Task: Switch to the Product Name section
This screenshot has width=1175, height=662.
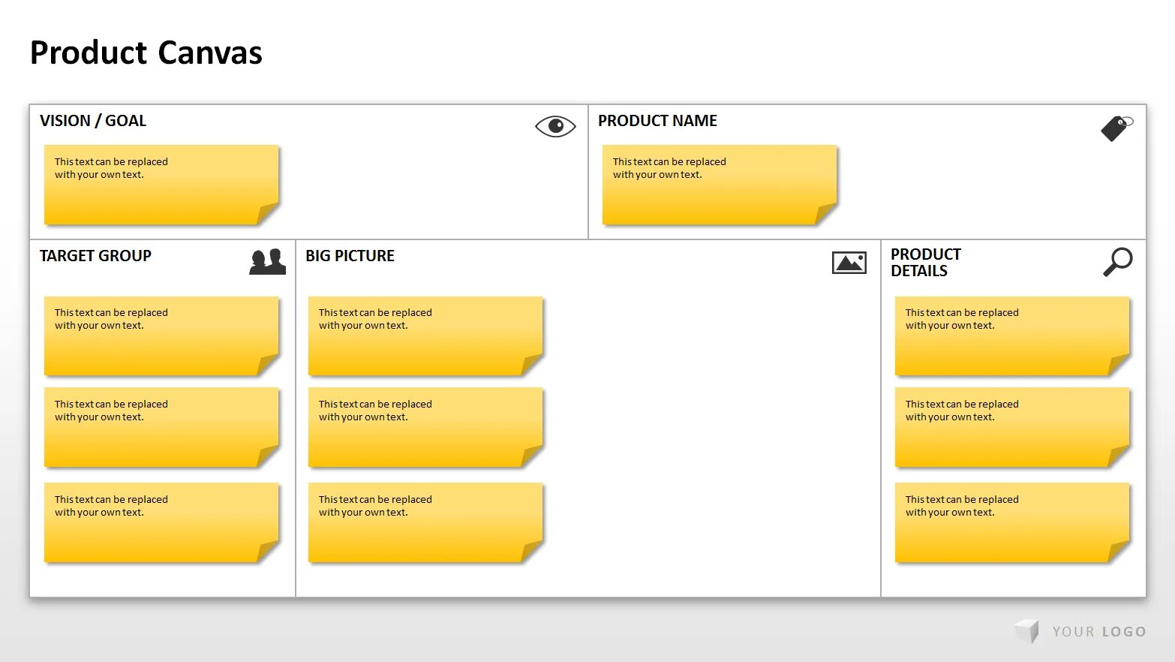Action: 658,120
